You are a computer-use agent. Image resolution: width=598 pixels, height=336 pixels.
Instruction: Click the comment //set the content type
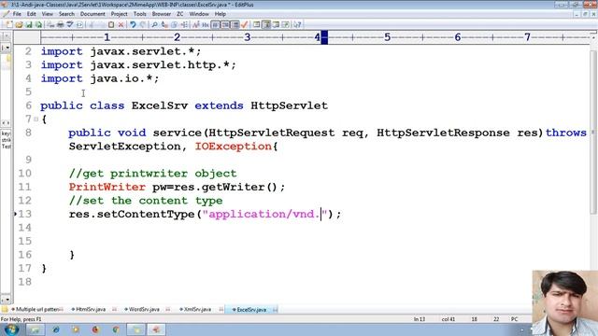146,201
